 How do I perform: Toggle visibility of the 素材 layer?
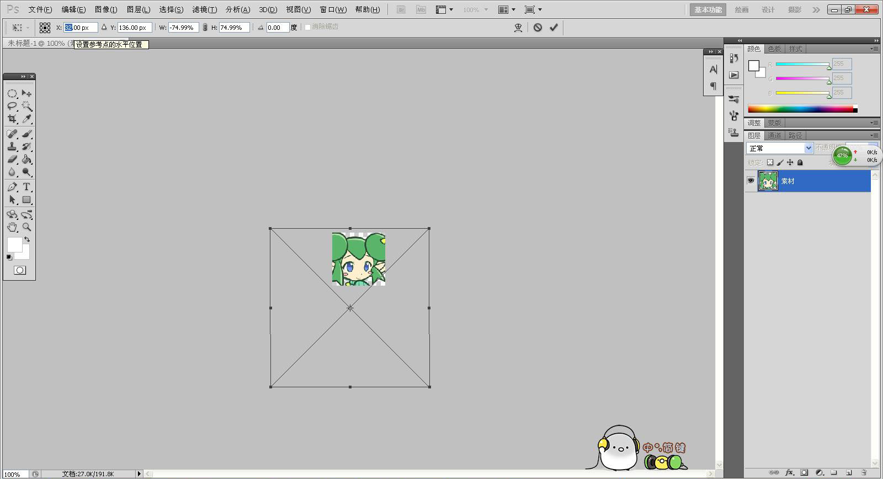751,181
